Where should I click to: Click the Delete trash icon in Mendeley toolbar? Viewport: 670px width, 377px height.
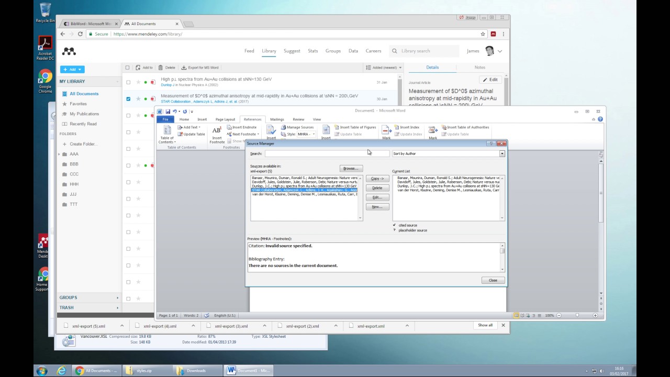[x=161, y=68]
